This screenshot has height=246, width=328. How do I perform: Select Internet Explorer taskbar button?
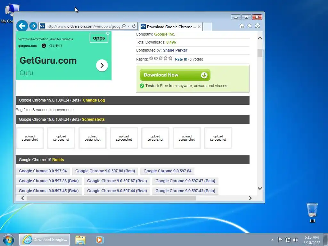click(x=45, y=240)
